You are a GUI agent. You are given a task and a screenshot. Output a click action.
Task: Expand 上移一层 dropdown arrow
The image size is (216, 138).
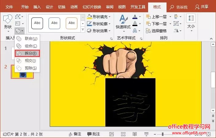coord(170,17)
